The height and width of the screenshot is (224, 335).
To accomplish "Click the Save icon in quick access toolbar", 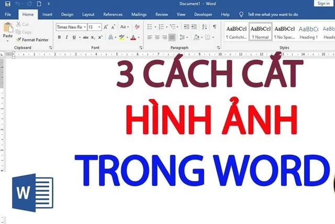I will 8,4.
